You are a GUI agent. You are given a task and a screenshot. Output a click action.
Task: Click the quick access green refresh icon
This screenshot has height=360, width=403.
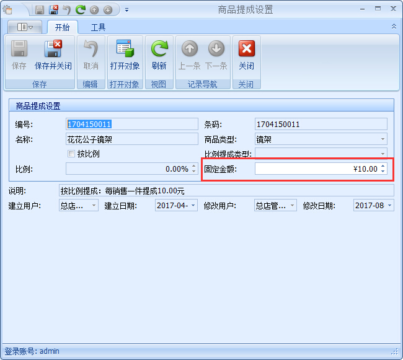pyautogui.click(x=81, y=10)
